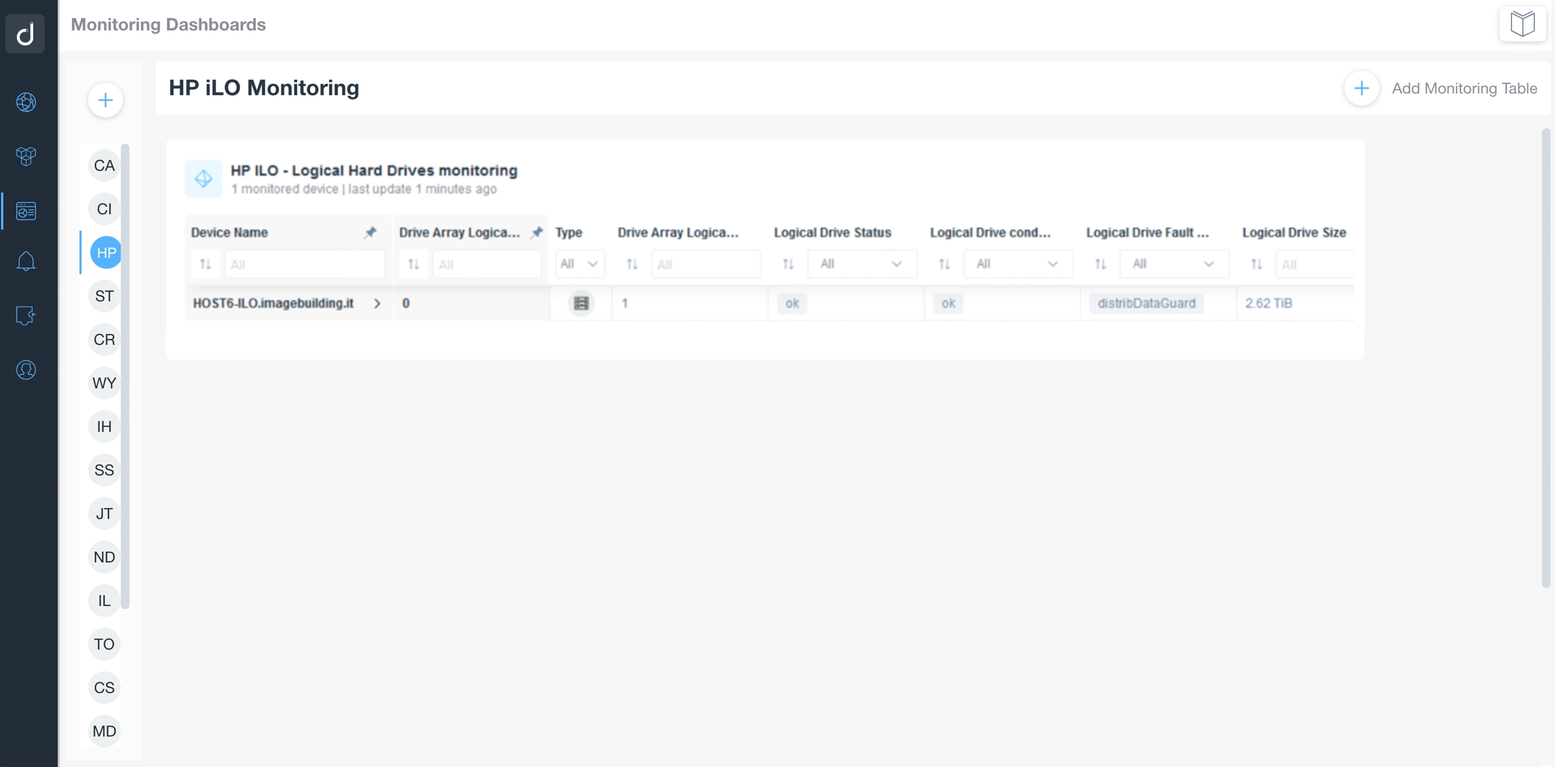1555x767 pixels.
Task: Open HOST6-ILO.imagebuilding.it device link
Action: [x=273, y=303]
